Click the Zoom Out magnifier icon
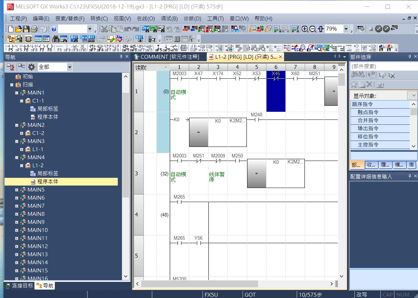 [x=313, y=29]
